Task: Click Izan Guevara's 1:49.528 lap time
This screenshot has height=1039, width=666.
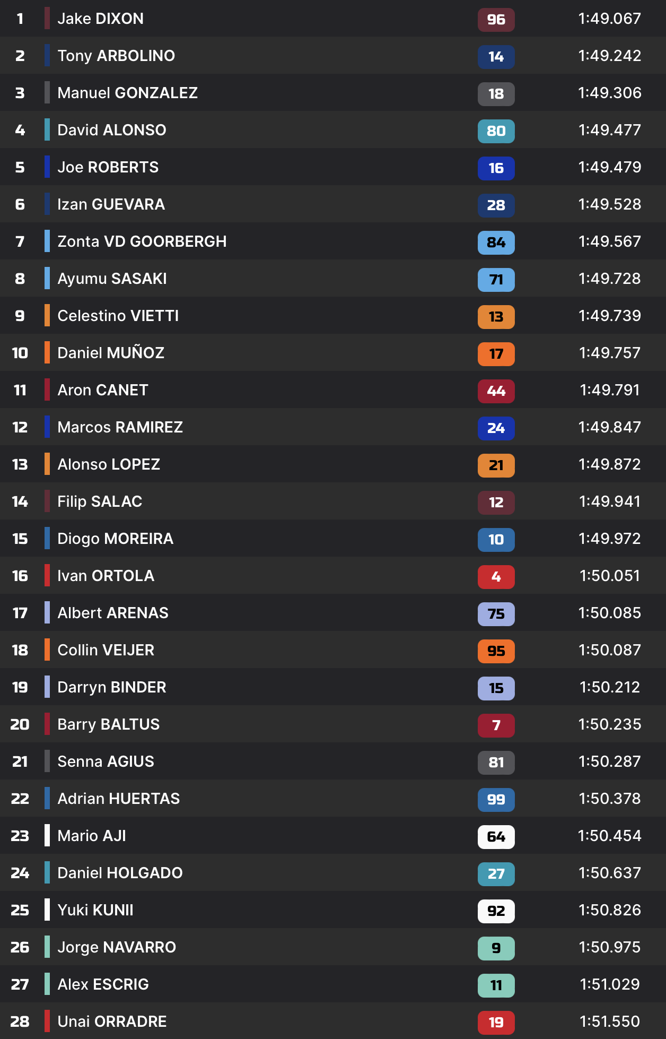Action: 609,204
